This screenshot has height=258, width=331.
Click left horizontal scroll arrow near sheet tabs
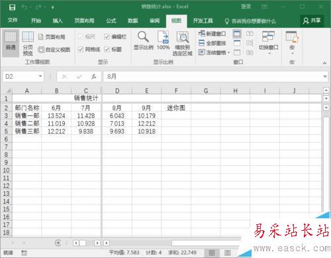point(75,243)
